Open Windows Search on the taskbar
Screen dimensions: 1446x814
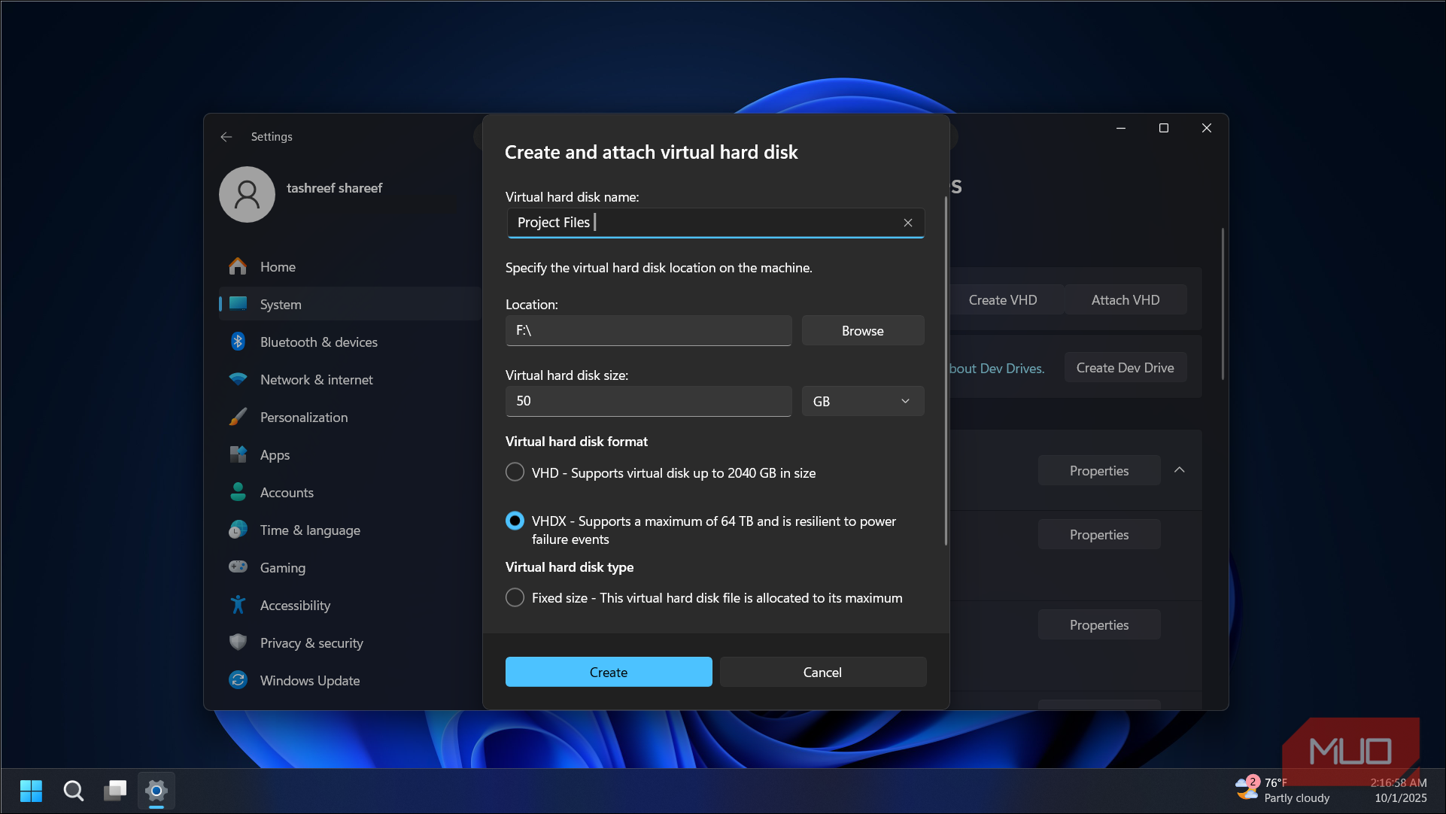73,791
